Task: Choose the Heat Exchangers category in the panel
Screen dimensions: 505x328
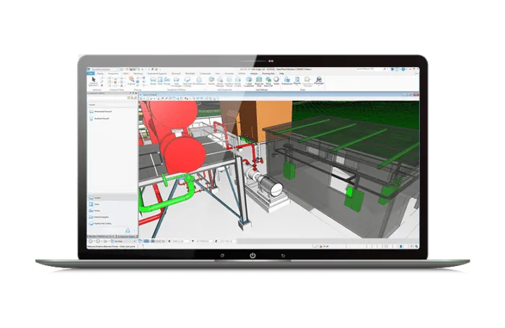Action: coord(100,217)
